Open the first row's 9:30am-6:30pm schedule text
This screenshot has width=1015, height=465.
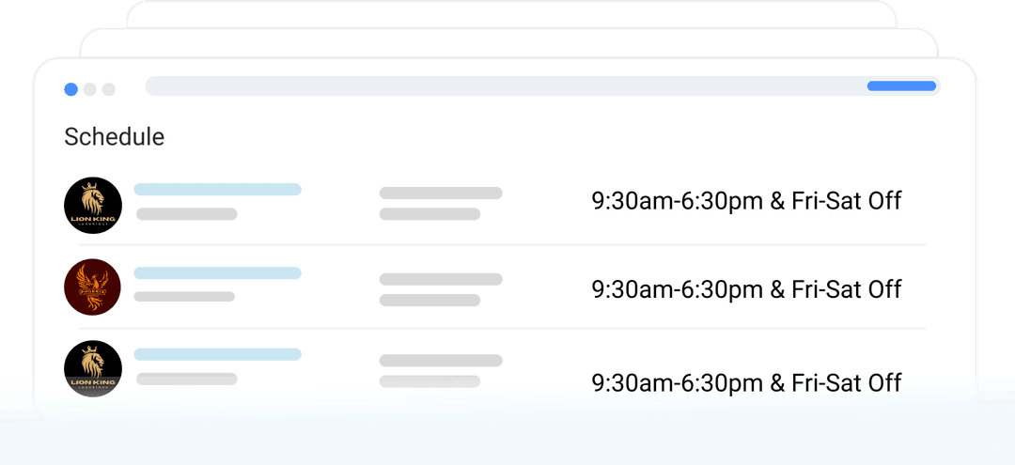(x=746, y=201)
